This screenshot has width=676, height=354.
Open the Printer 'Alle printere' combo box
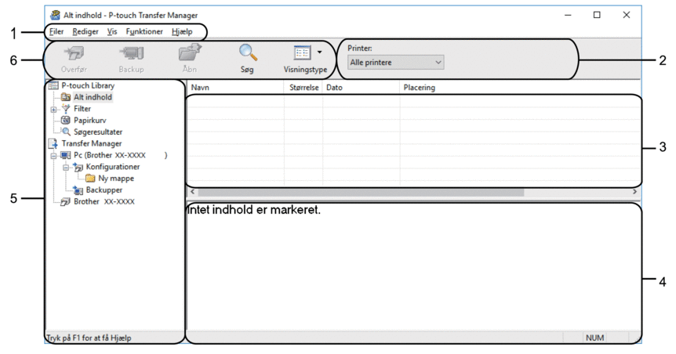[x=395, y=63]
